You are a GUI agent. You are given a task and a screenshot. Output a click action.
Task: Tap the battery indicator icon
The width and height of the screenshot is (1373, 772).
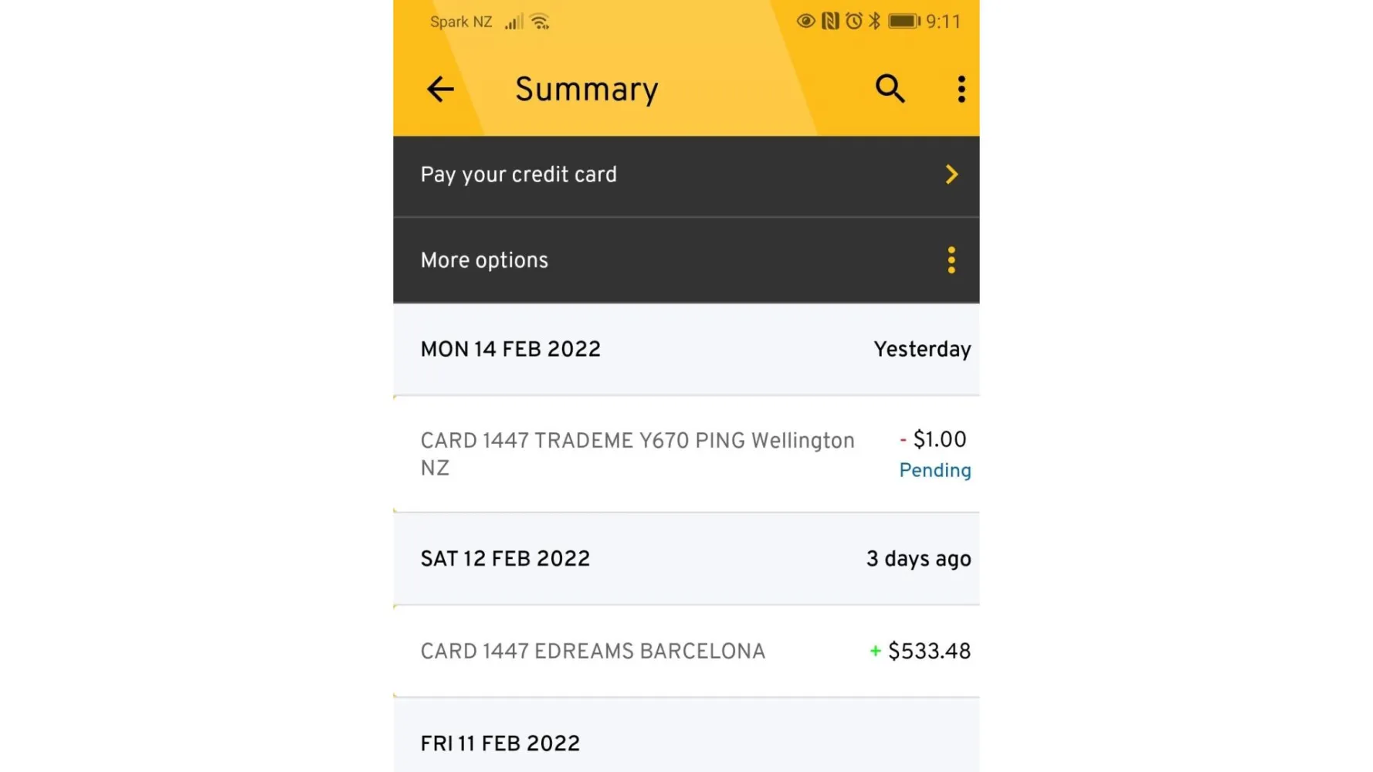(x=903, y=21)
